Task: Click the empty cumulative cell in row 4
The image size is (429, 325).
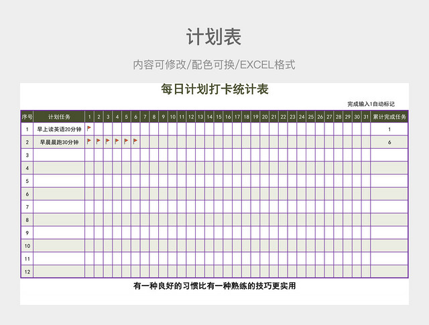Action: 389,168
